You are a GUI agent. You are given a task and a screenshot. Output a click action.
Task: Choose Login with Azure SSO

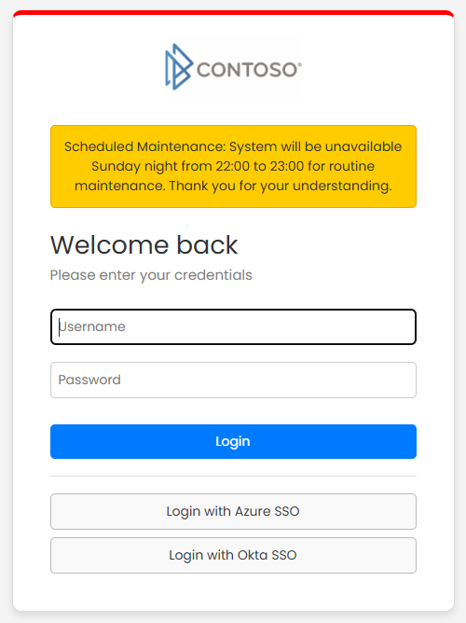pos(233,511)
